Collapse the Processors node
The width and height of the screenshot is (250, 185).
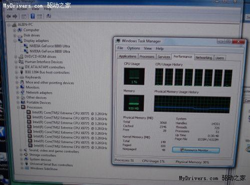[18, 108]
